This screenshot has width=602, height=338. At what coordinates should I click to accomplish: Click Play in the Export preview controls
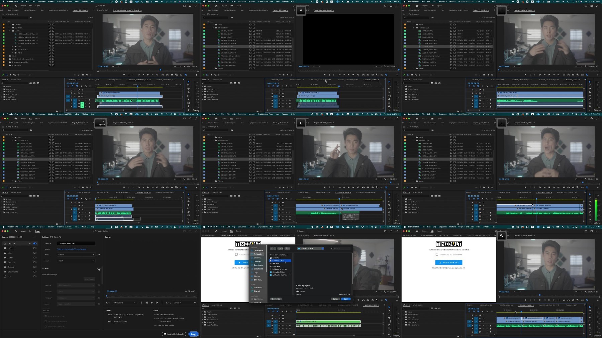(x=152, y=303)
